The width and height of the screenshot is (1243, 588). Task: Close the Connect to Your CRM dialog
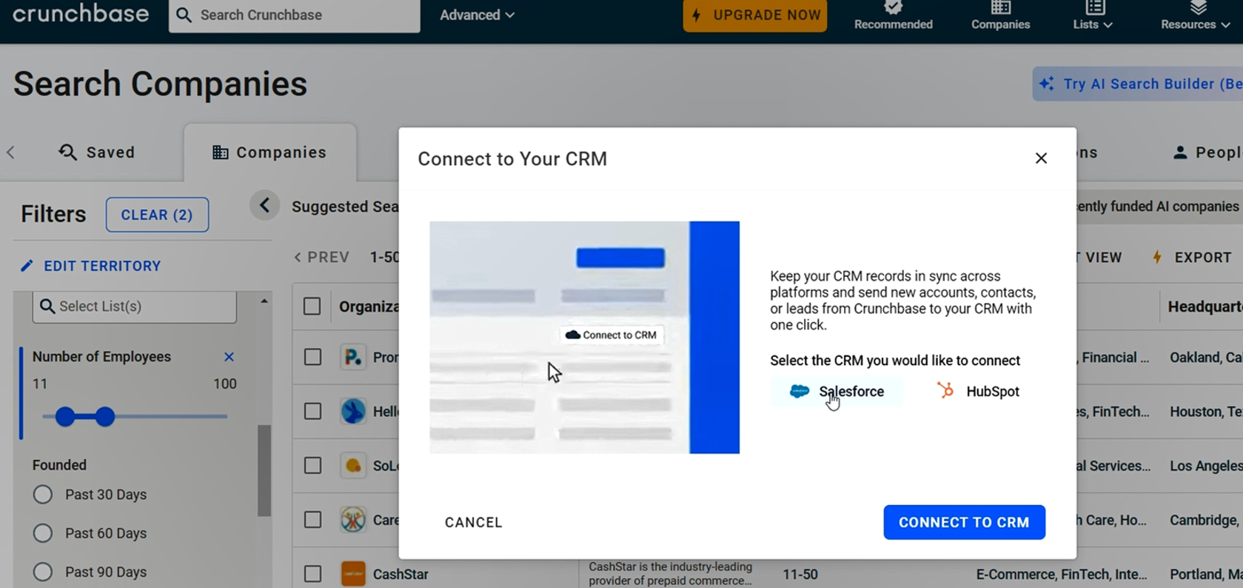point(1041,158)
